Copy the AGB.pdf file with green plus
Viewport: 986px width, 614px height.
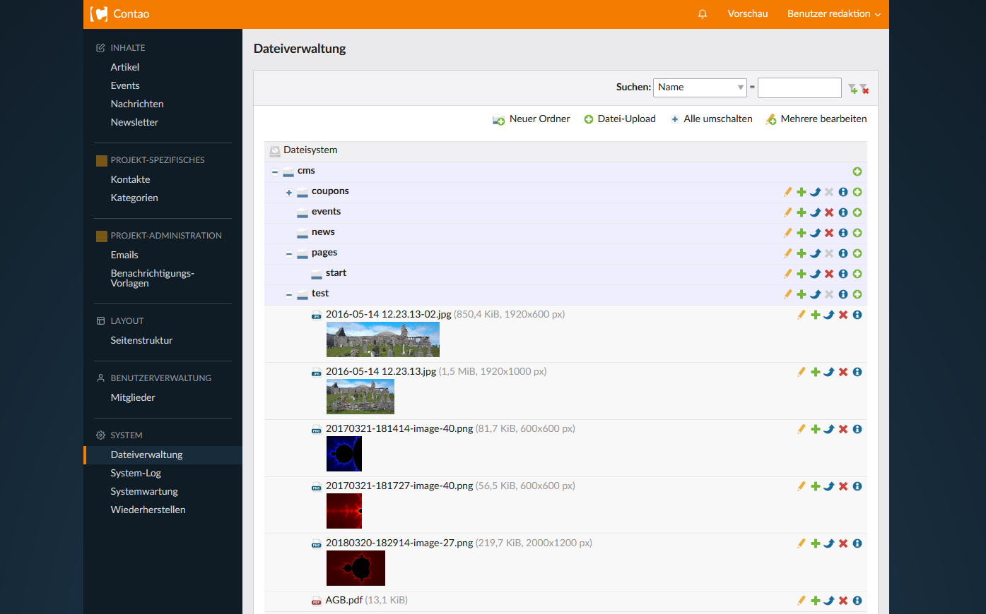[815, 601]
